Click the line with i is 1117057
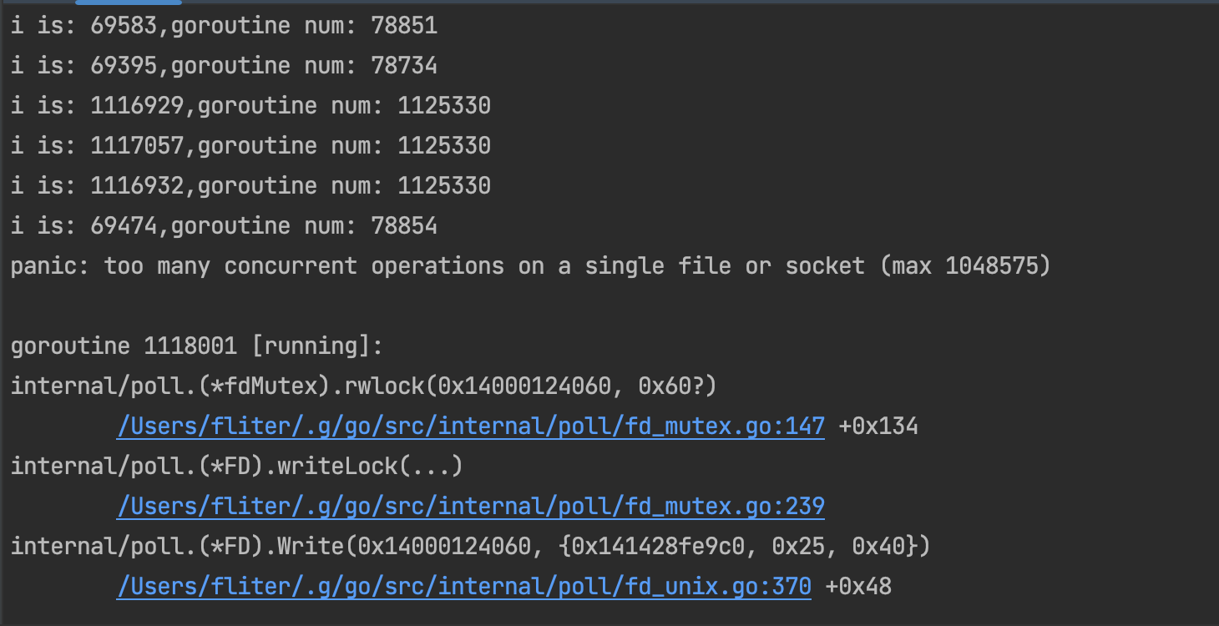 pos(250,146)
